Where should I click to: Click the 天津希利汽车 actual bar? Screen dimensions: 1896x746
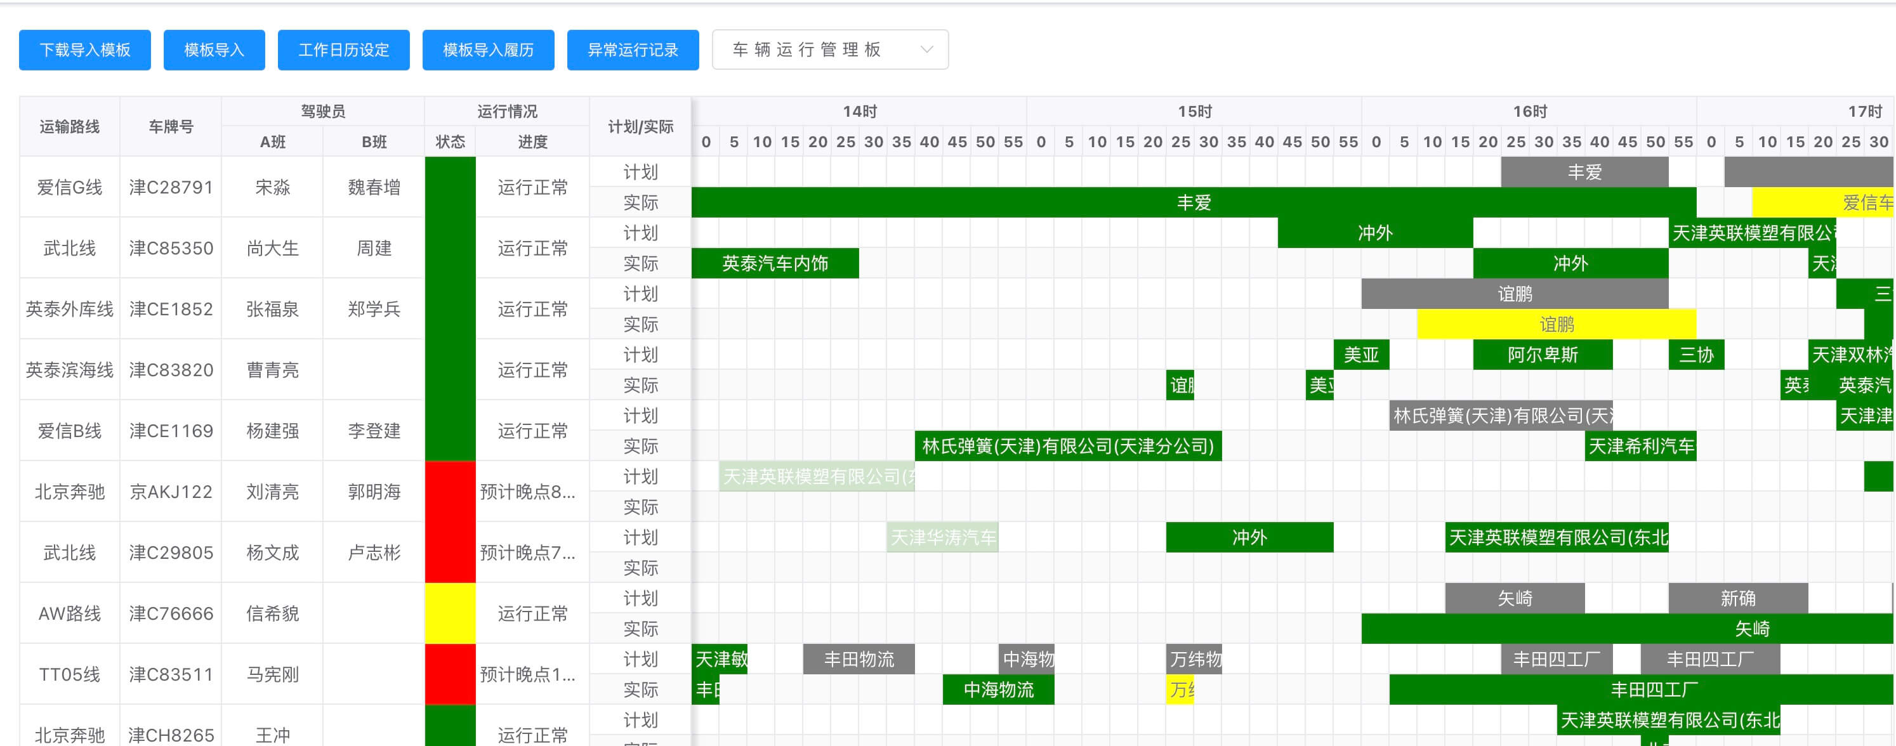pos(1641,446)
